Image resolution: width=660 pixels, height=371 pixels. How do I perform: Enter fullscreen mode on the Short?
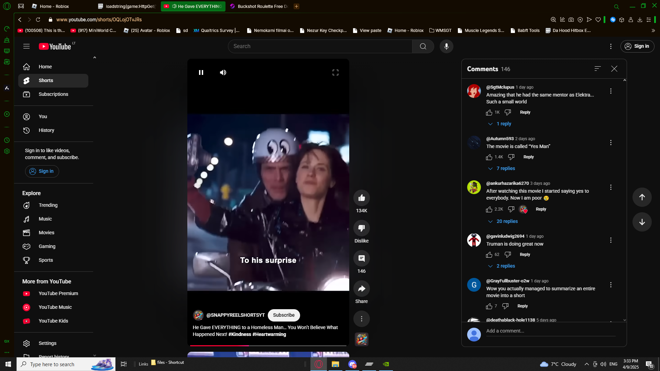pyautogui.click(x=335, y=72)
